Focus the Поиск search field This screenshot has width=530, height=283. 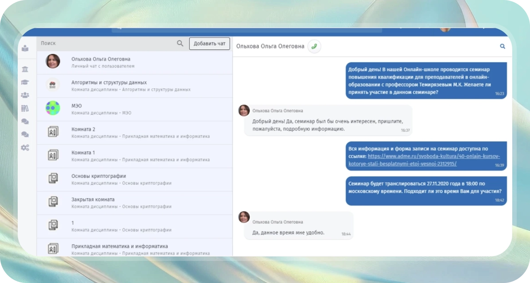click(106, 43)
